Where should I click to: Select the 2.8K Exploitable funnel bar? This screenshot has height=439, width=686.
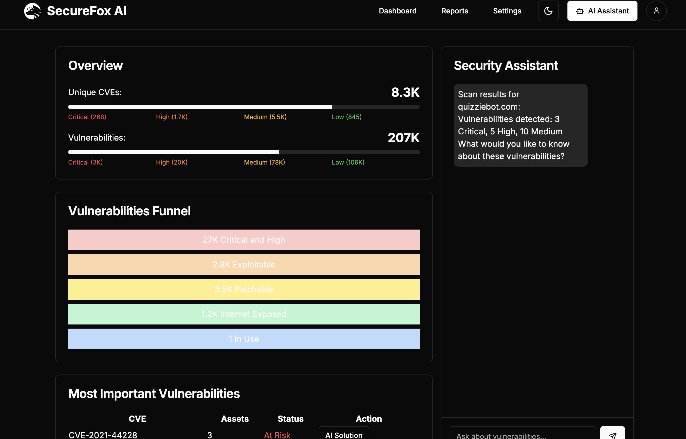click(x=244, y=265)
